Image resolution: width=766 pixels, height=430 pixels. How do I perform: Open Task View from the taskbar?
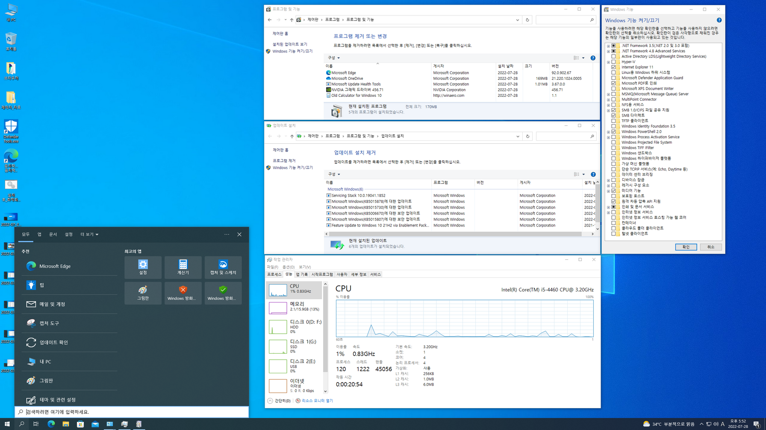pos(36,424)
